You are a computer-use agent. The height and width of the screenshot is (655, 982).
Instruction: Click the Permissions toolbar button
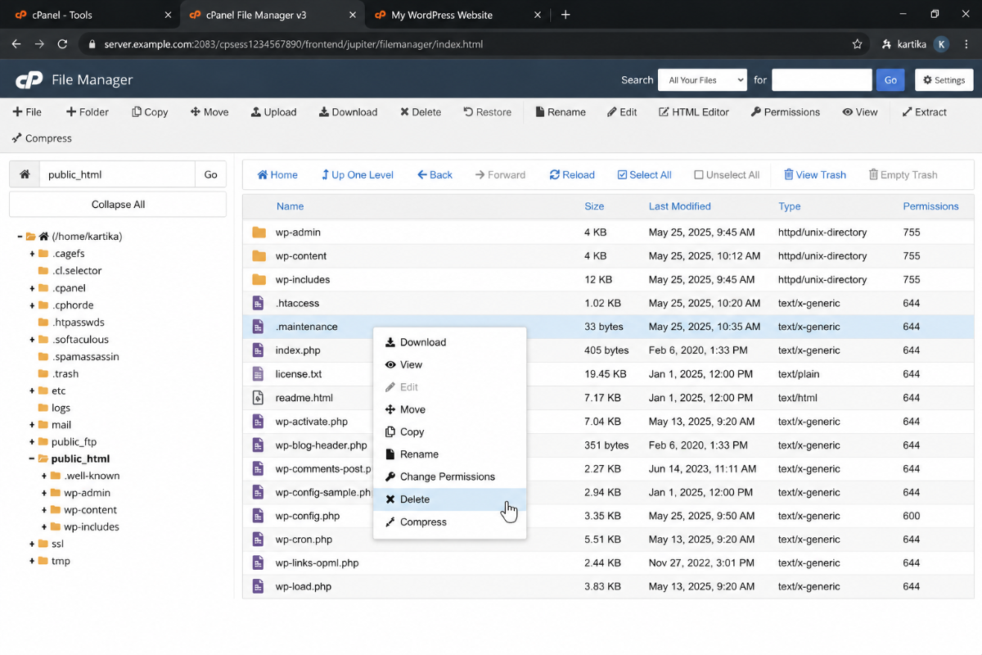tap(785, 112)
